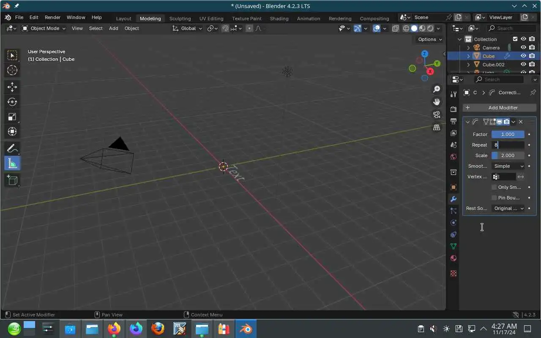
Task: Open the Edit menu
Action: click(34, 17)
